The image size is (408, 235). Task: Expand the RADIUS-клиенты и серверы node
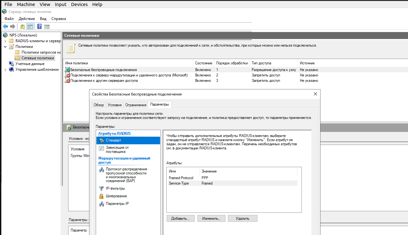[x=5, y=41]
